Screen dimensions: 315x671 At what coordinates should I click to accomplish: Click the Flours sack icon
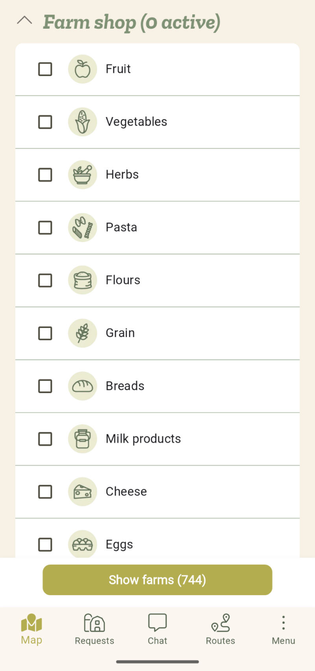83,280
